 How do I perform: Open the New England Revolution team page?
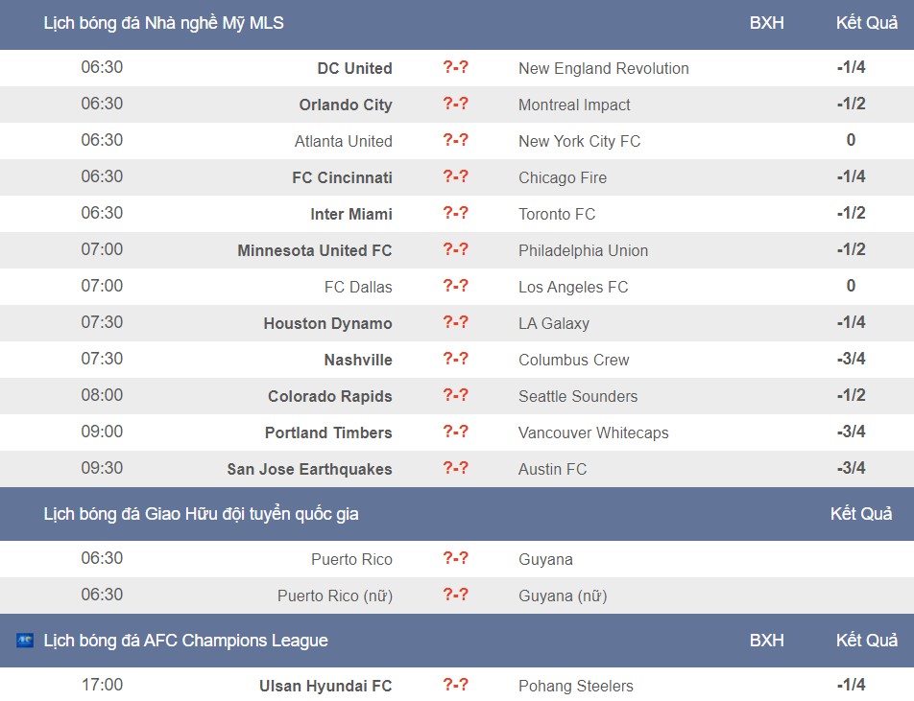(604, 68)
